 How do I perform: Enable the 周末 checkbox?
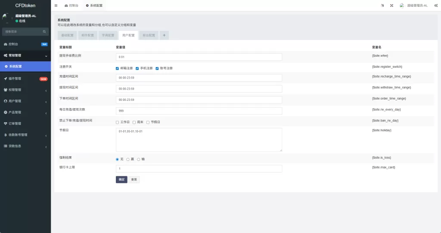[x=134, y=122]
